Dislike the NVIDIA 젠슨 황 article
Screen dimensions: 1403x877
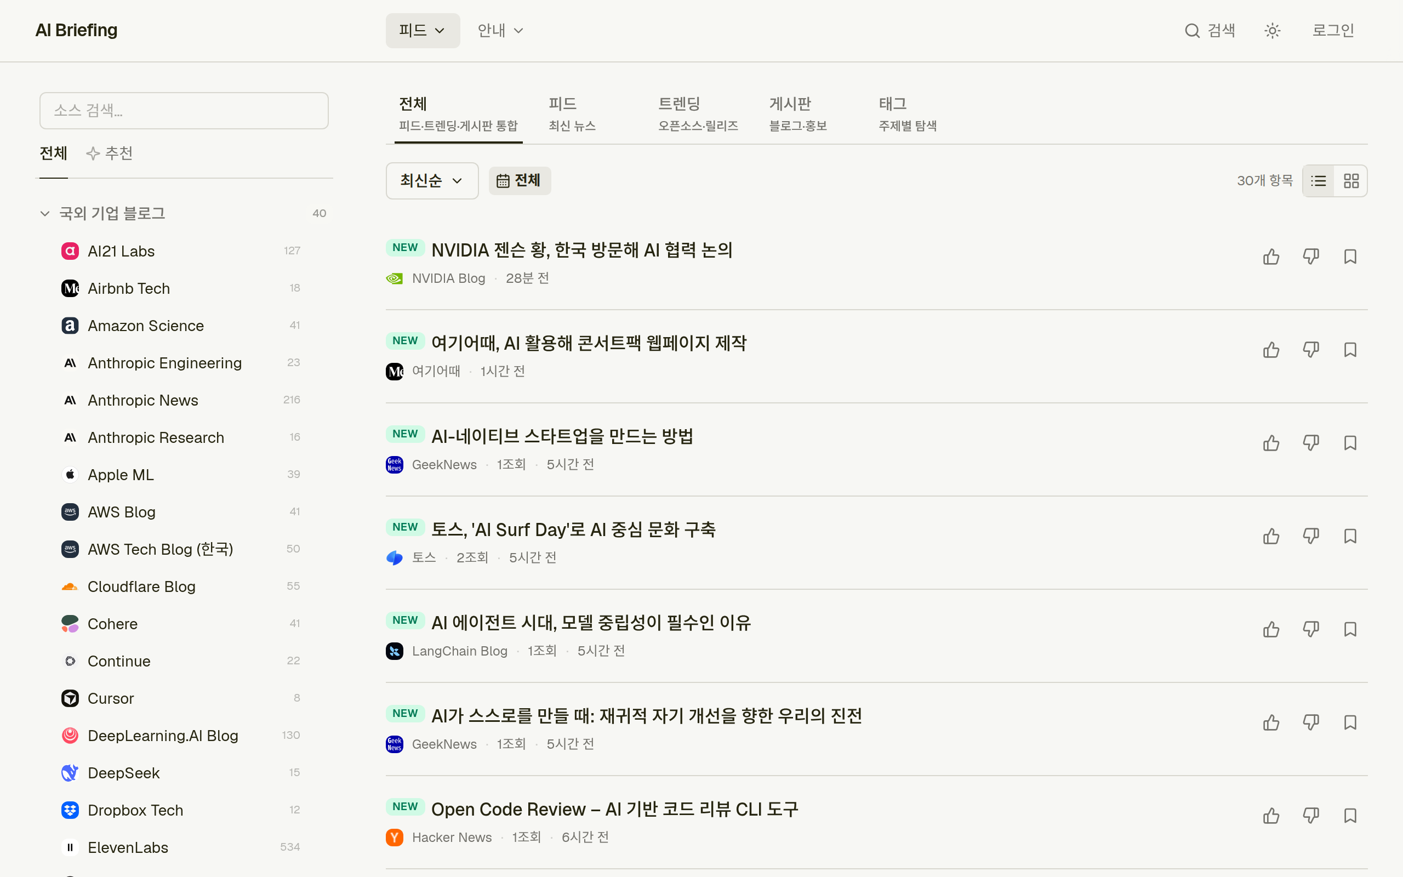pyautogui.click(x=1311, y=257)
